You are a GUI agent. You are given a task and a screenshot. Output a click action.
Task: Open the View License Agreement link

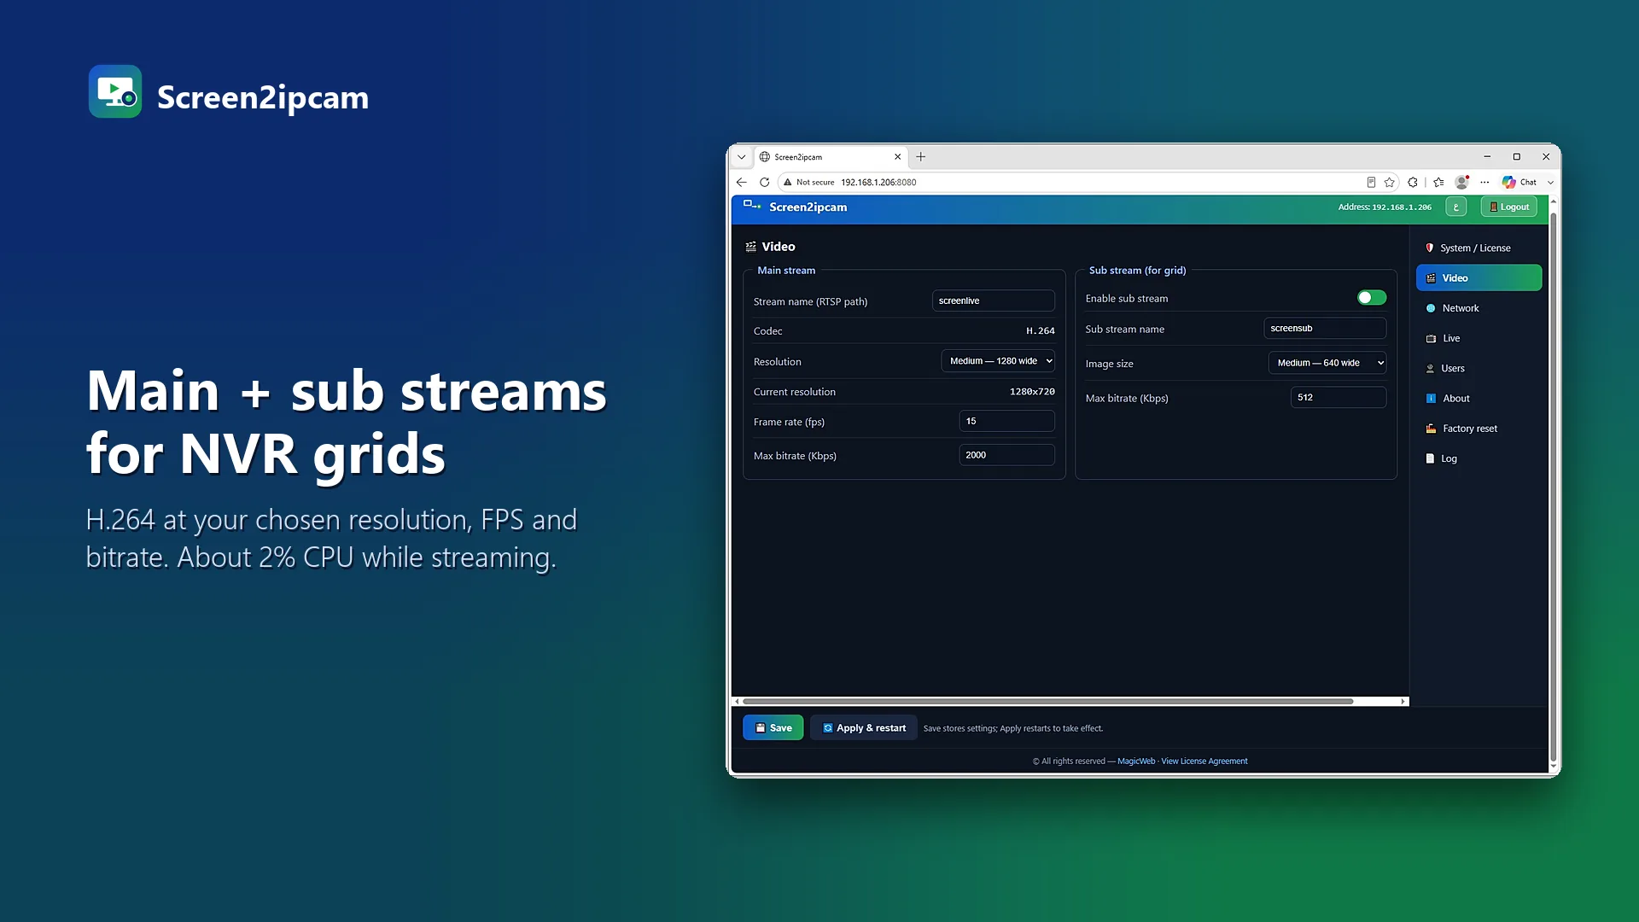tap(1204, 761)
